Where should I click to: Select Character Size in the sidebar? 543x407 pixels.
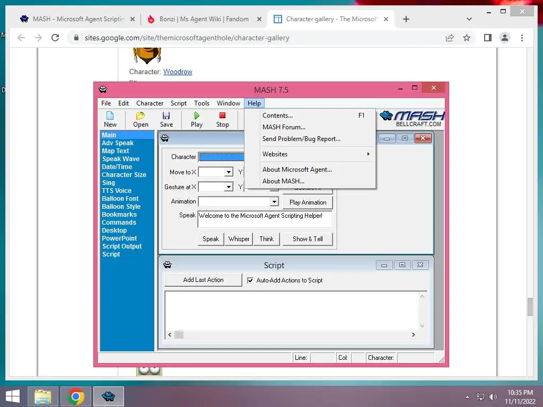point(124,175)
